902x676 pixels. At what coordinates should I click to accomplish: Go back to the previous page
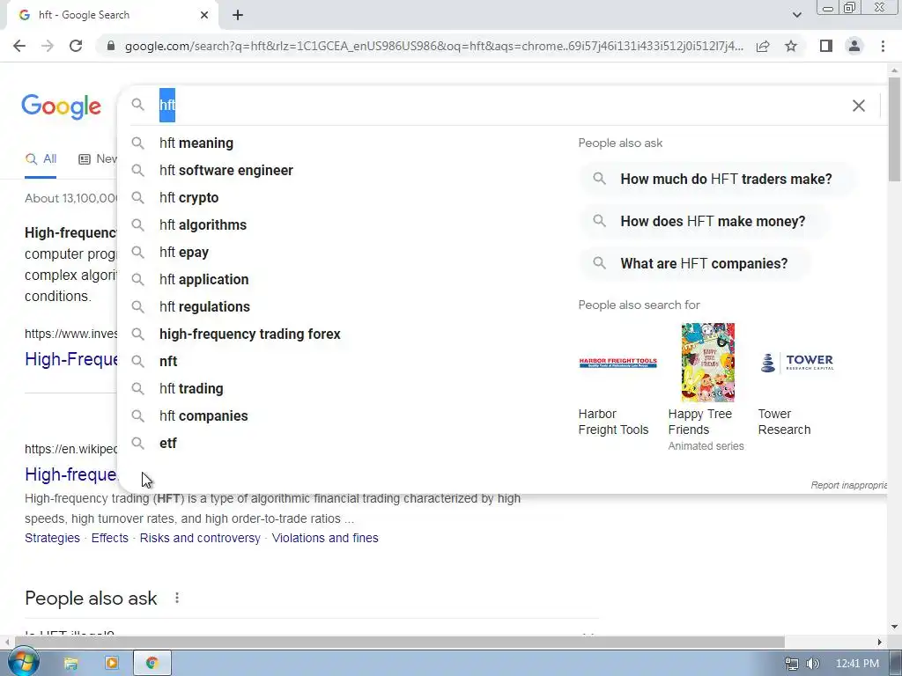[19, 46]
